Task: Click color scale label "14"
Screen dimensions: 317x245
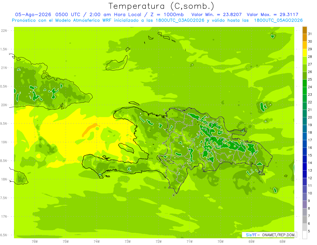Action: [310, 163]
